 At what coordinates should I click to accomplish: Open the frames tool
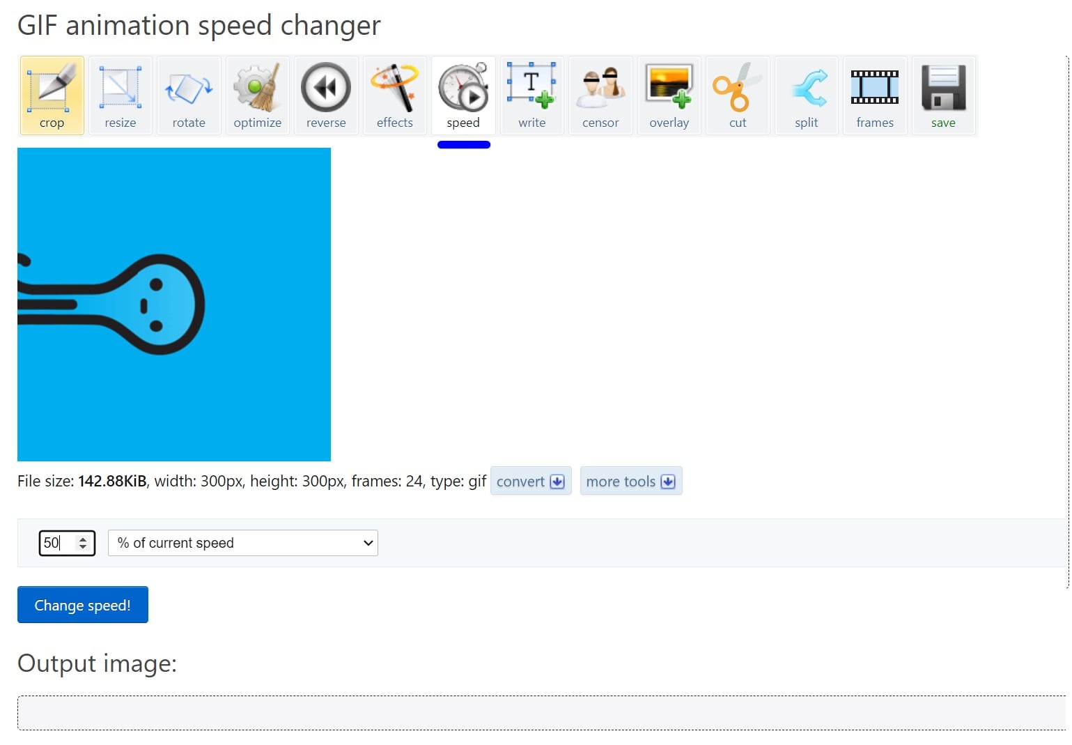pos(875,95)
